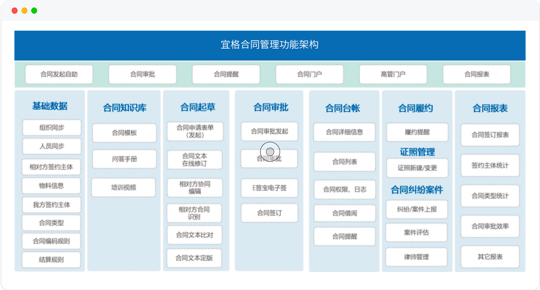Open the 合同申请表单(发起) box
This screenshot has height=290, width=540.
(195, 131)
